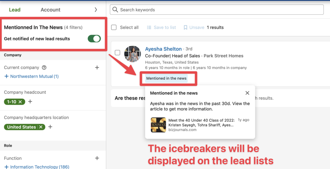Click the Current company help icon
Viewport: 330px width, 169px height.
pyautogui.click(x=44, y=67)
